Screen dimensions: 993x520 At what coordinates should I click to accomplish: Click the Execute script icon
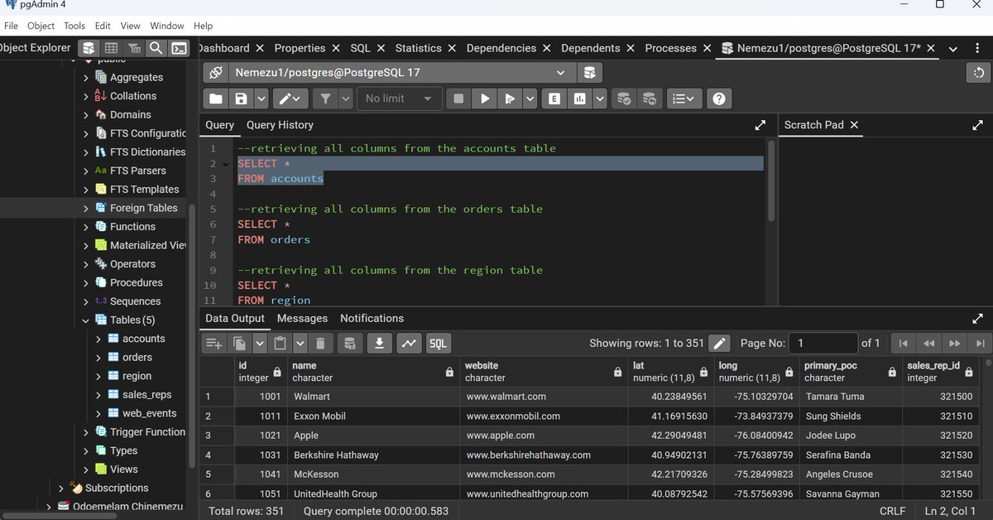point(510,99)
